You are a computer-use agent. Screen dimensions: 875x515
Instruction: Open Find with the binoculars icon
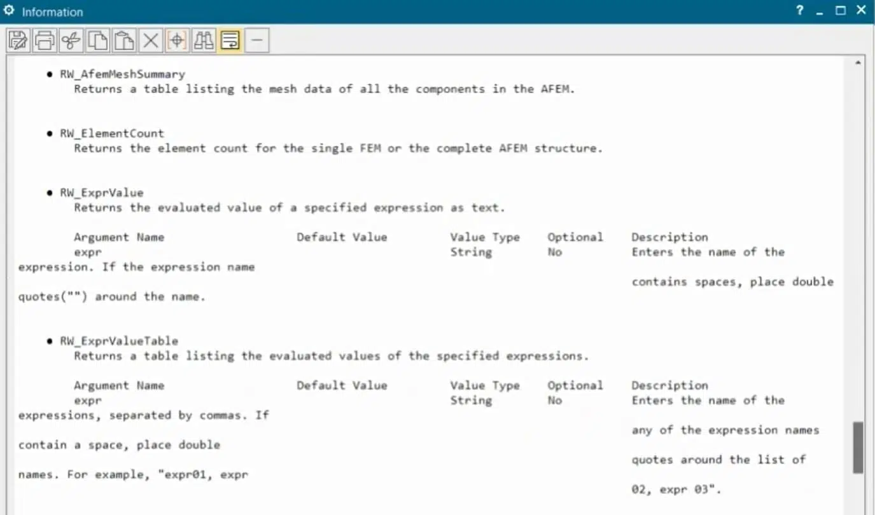pos(204,41)
